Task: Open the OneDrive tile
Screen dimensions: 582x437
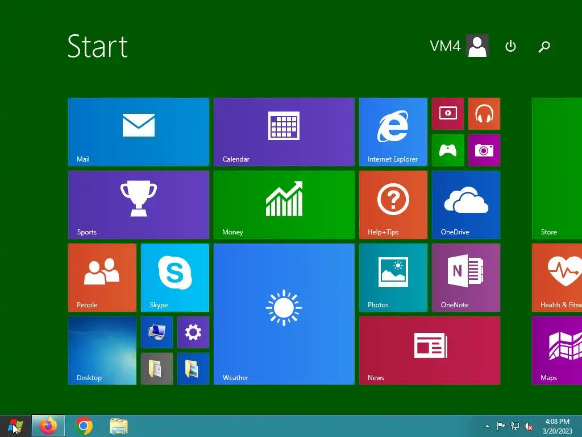Action: 466,205
